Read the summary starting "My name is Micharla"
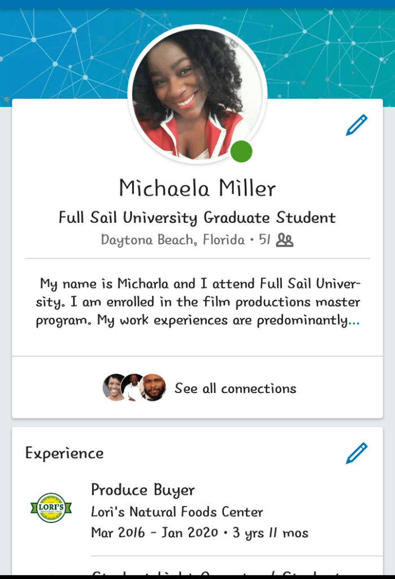This screenshot has height=579, width=395. tap(197, 303)
